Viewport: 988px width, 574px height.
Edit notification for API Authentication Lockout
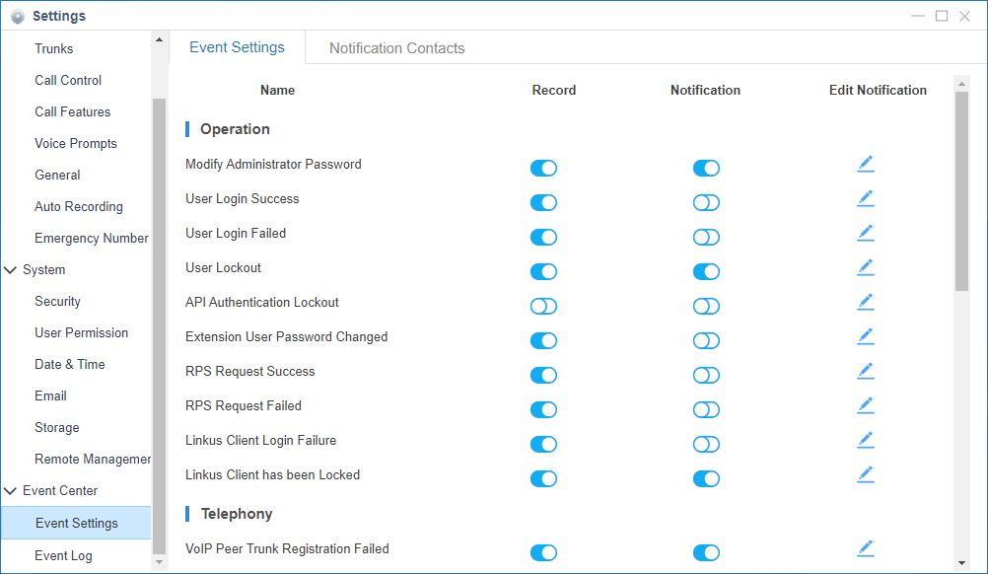click(x=865, y=303)
